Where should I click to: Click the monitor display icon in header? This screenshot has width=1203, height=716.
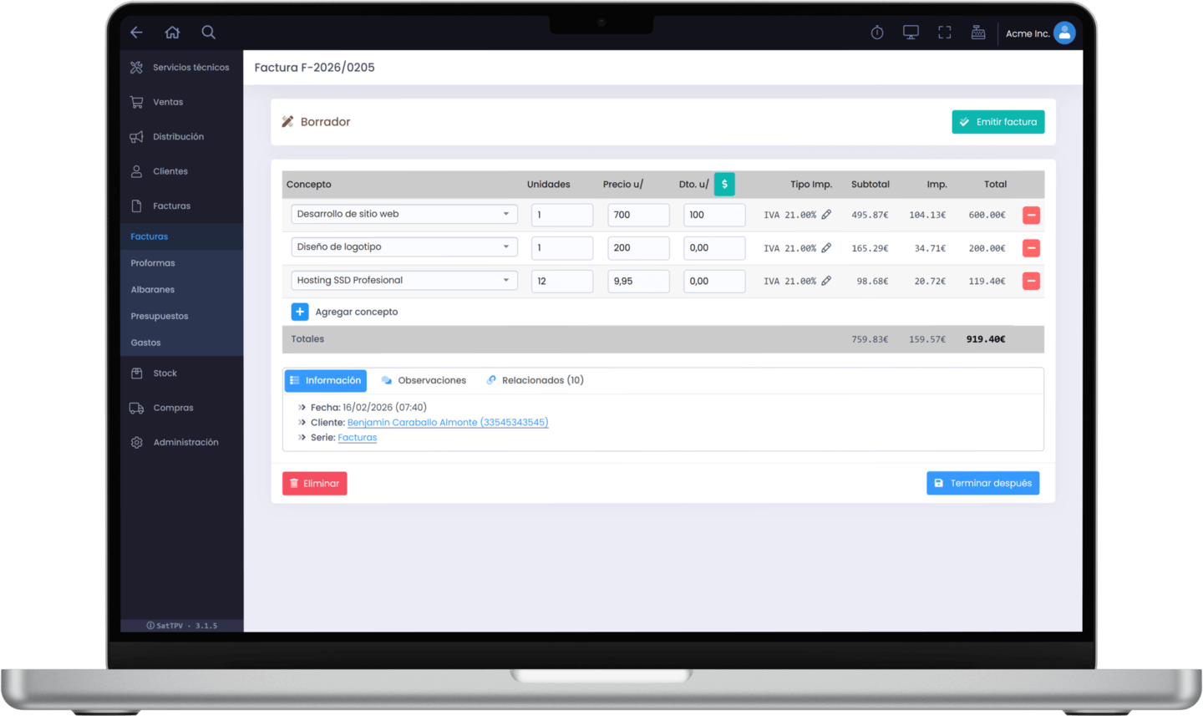pos(911,33)
